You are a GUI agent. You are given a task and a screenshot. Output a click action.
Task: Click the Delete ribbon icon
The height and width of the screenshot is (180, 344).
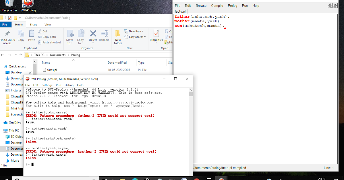point(93,36)
